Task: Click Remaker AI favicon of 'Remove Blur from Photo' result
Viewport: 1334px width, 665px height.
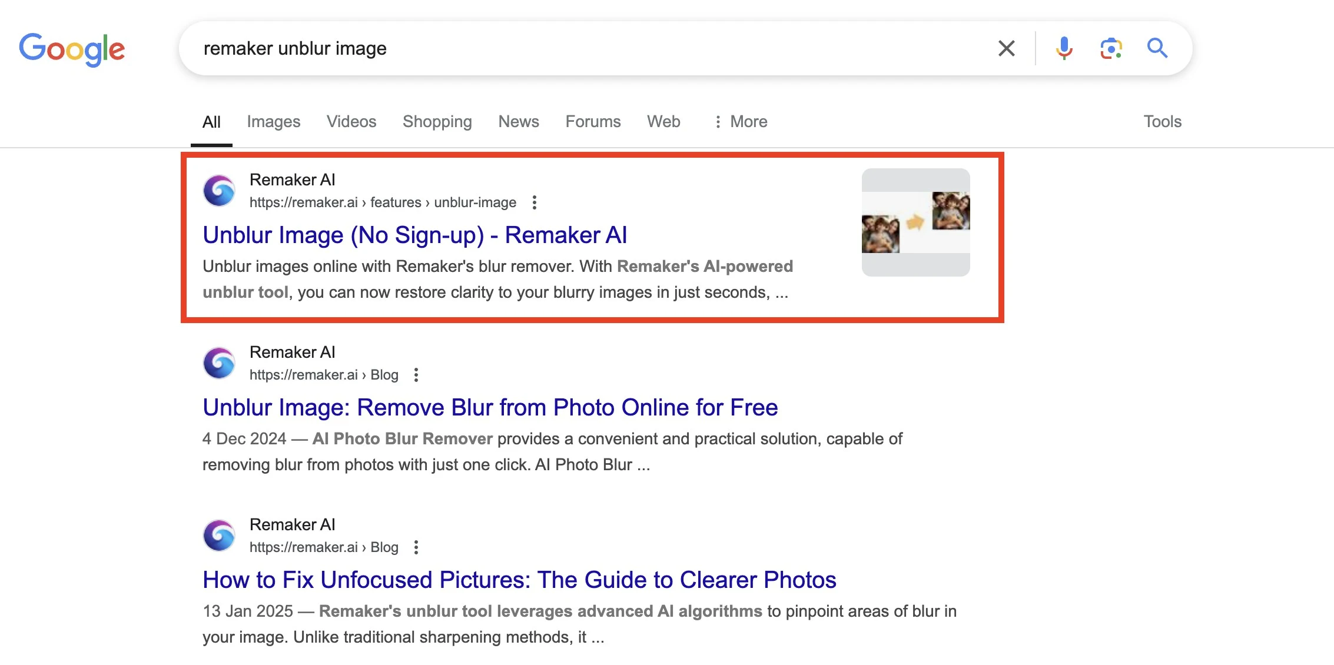Action: (x=219, y=363)
